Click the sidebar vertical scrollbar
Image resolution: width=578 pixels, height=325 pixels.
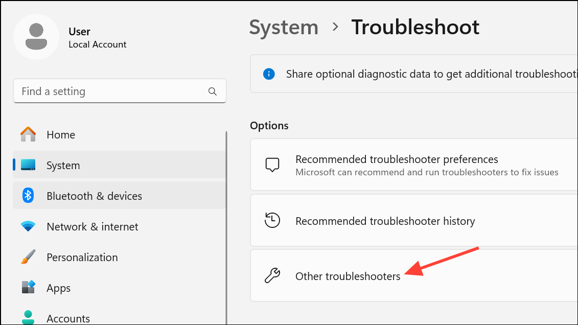click(226, 228)
